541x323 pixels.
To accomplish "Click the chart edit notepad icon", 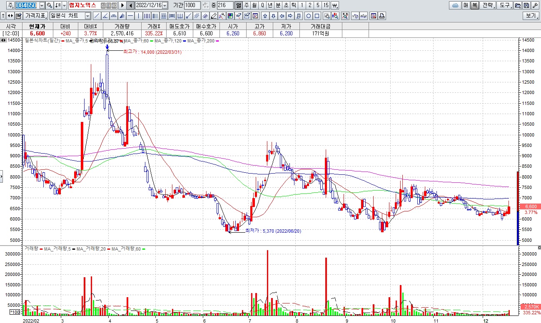I will pos(19,16).
